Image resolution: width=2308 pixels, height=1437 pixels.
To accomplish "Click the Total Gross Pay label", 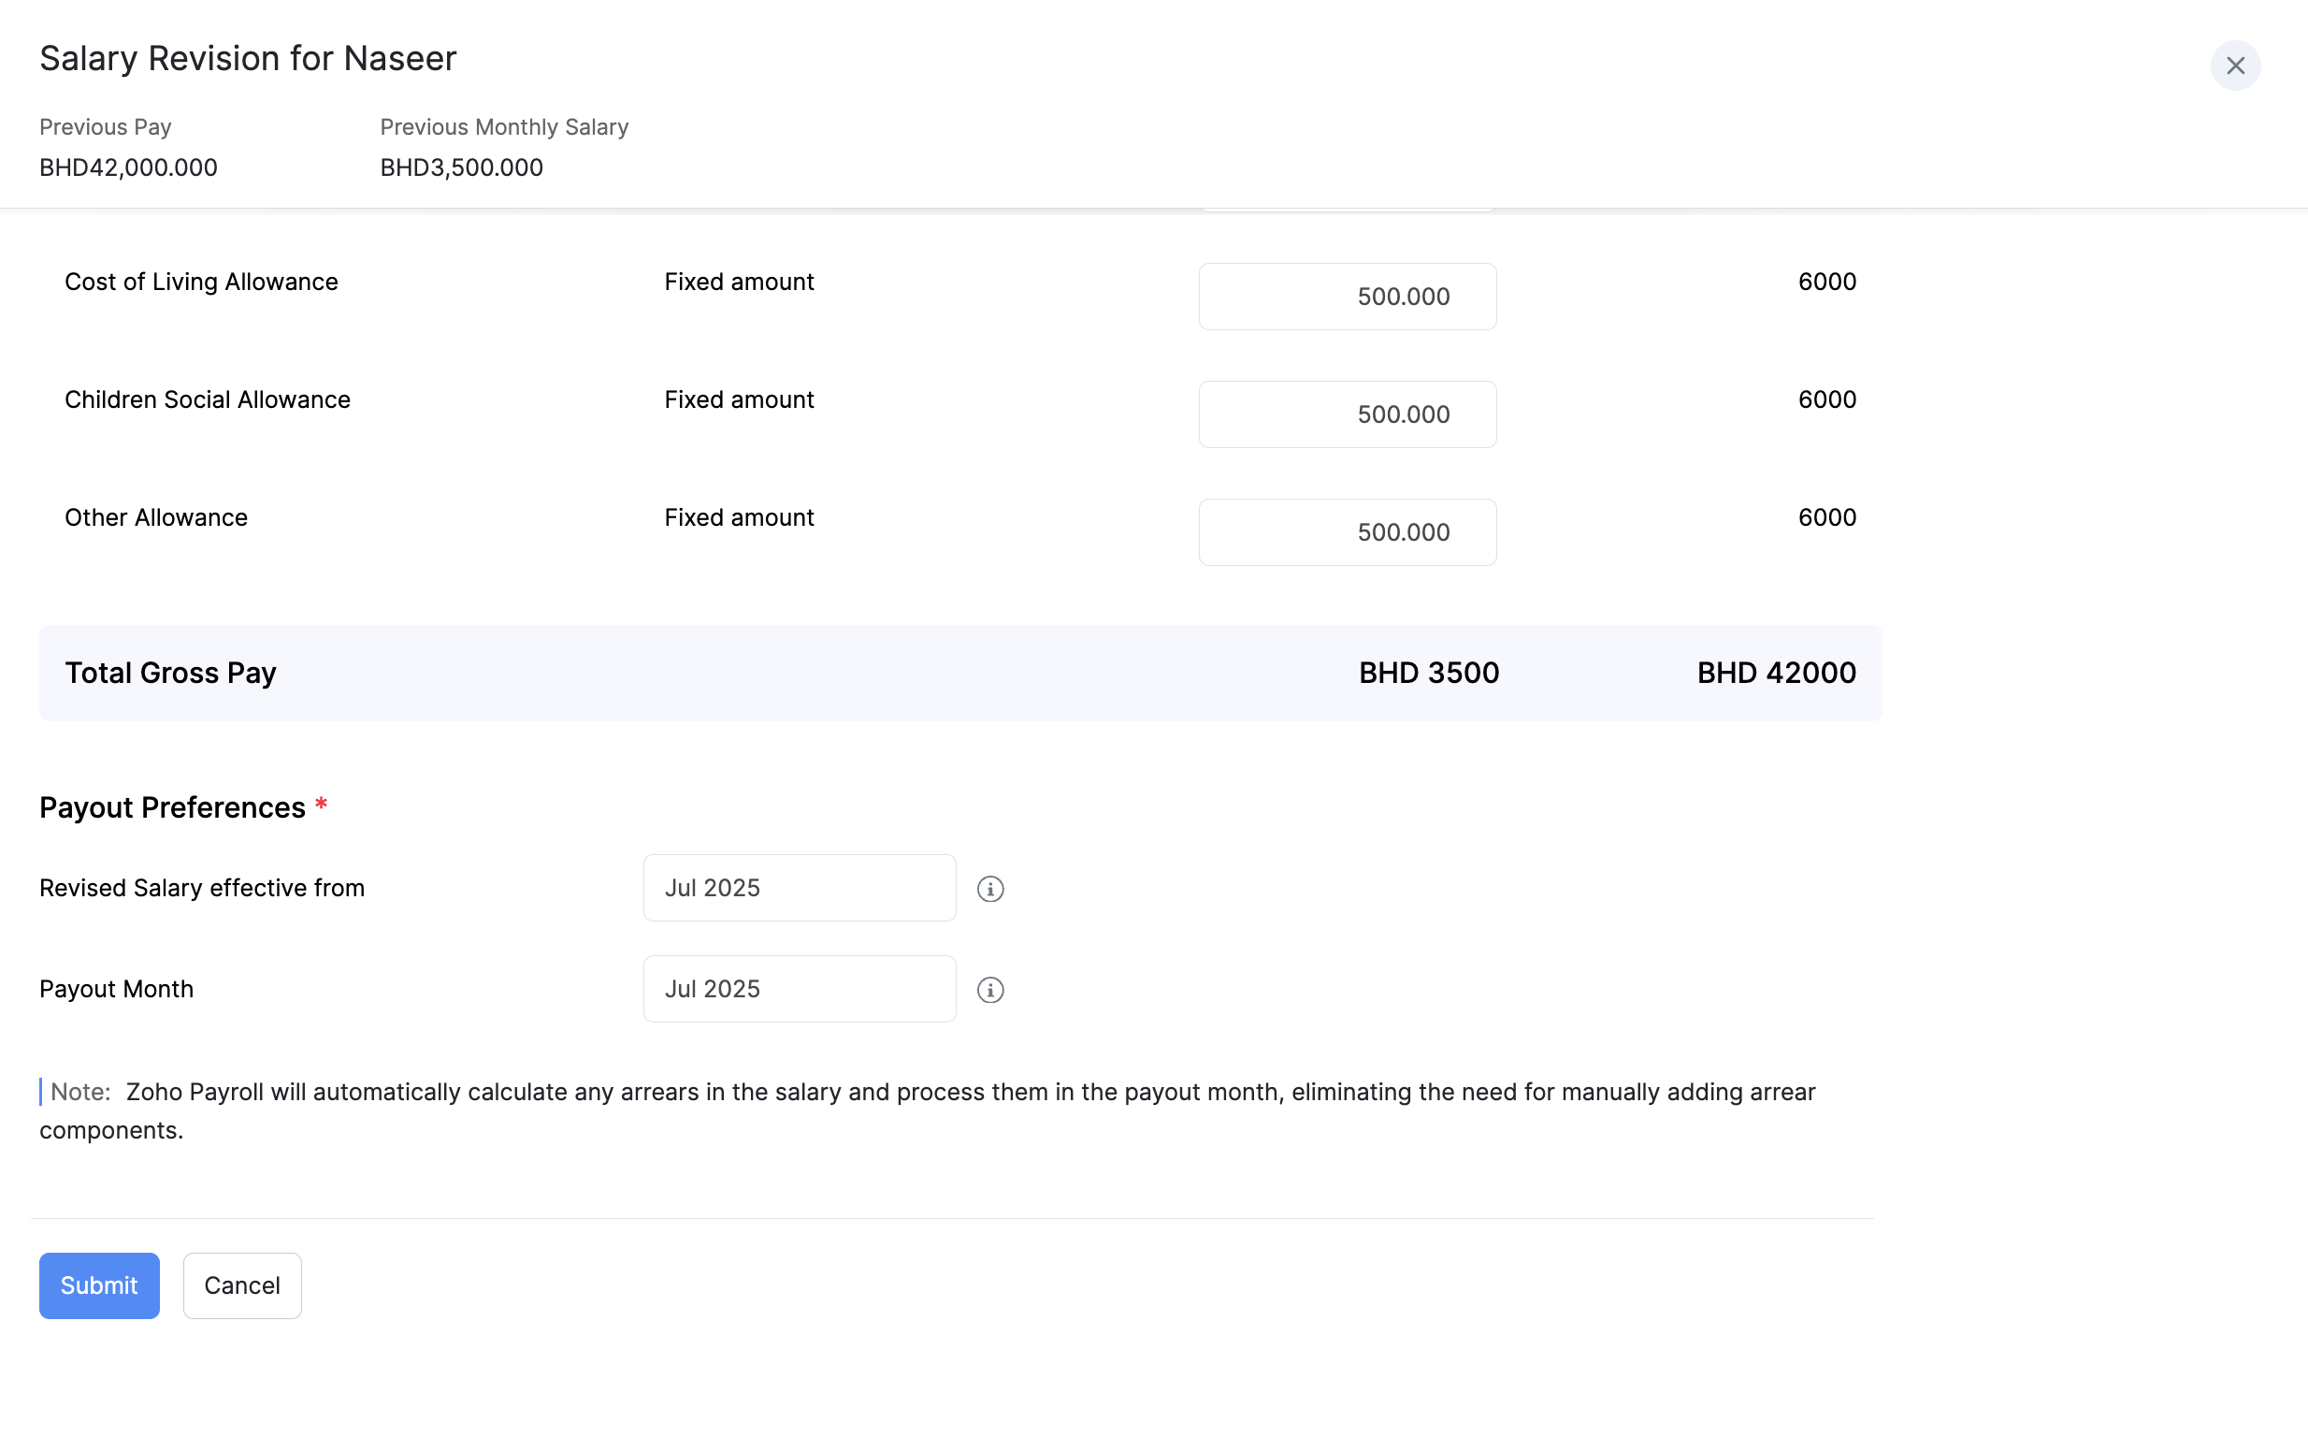I will point(170,673).
